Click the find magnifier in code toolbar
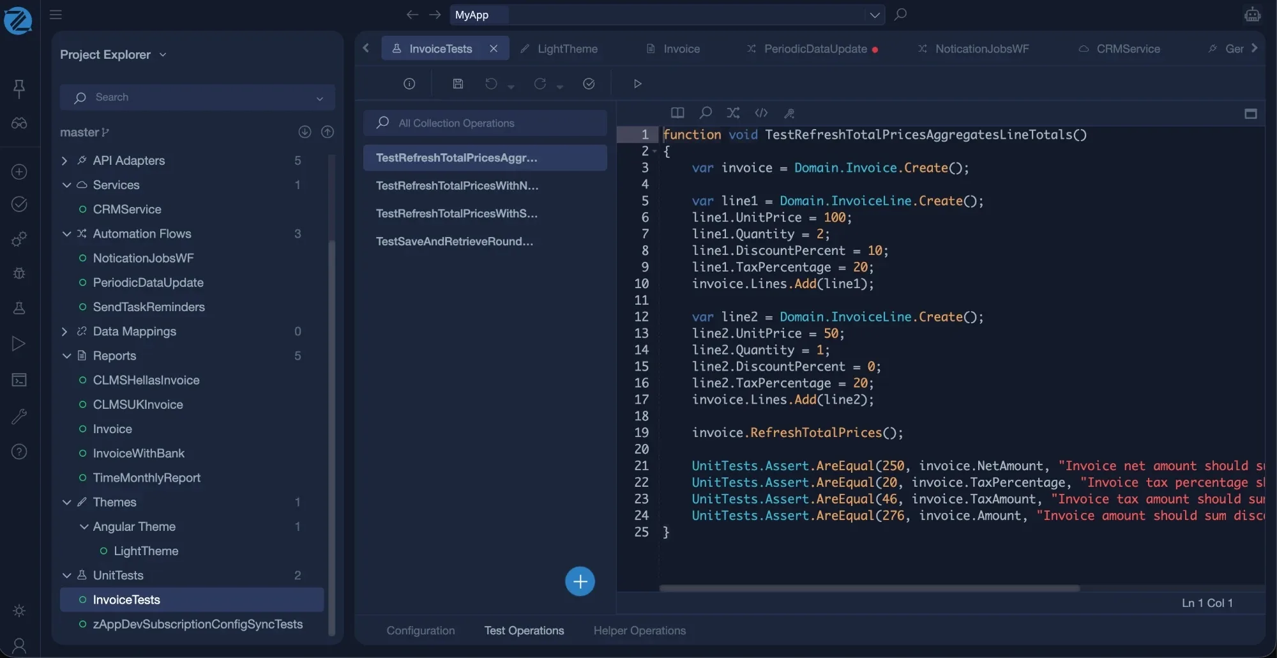Image resolution: width=1277 pixels, height=658 pixels. point(706,113)
